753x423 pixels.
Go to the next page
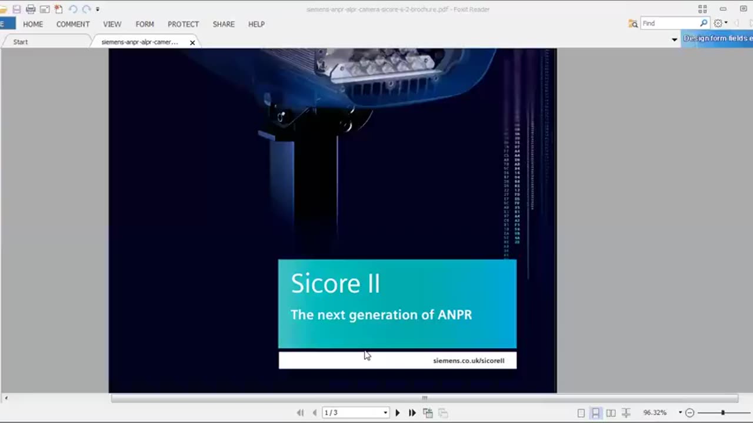(x=397, y=413)
